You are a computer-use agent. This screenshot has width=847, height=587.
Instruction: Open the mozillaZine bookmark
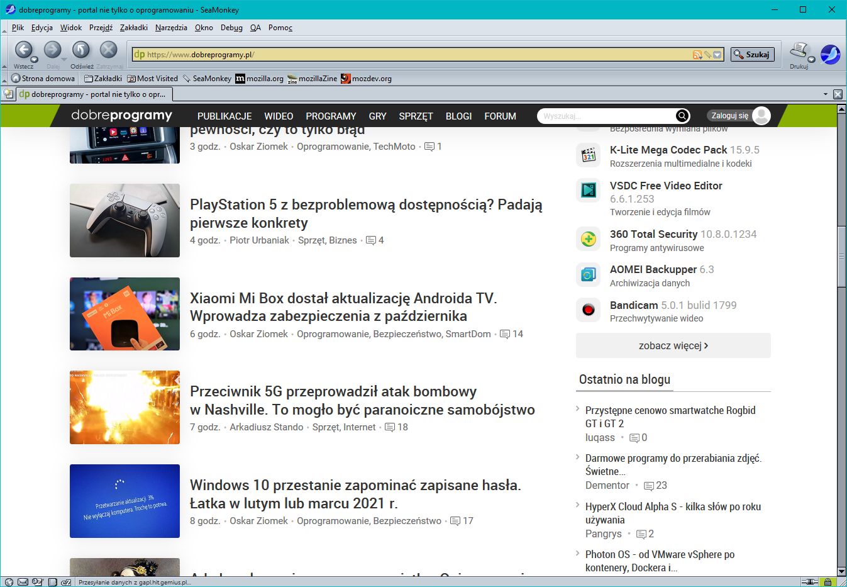pyautogui.click(x=312, y=79)
